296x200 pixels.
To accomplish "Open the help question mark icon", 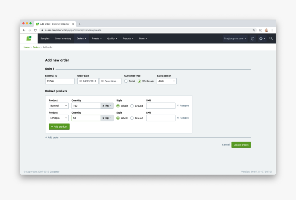I will tap(253, 38).
